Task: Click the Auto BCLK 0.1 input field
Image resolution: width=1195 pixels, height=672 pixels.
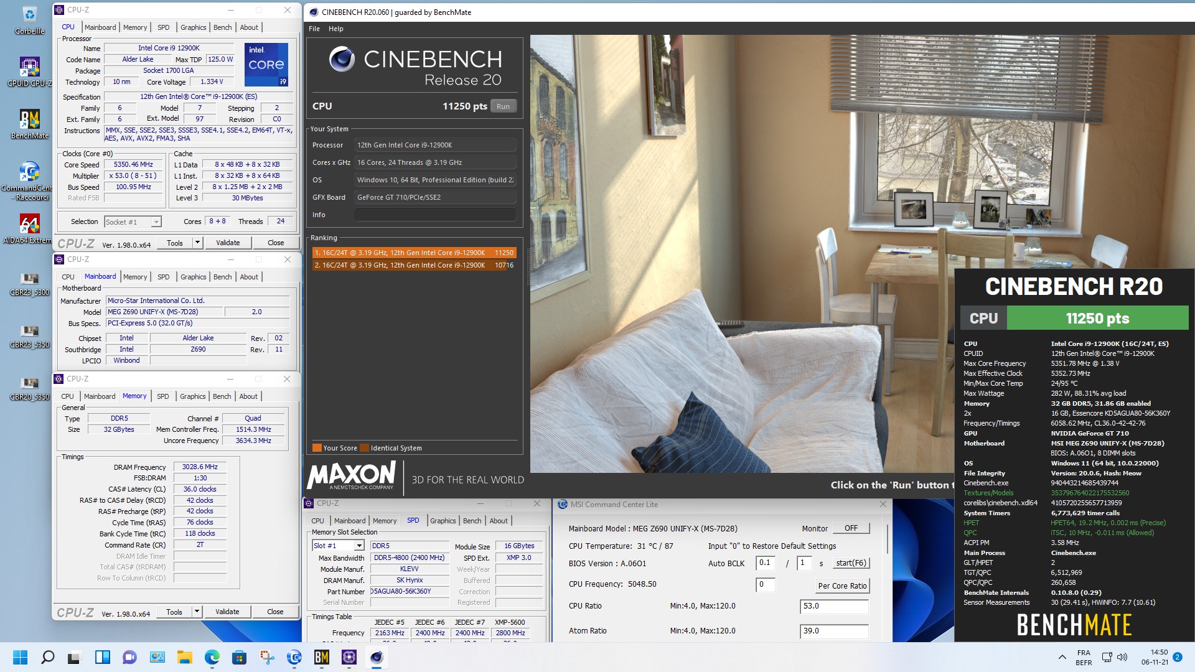Action: click(766, 563)
